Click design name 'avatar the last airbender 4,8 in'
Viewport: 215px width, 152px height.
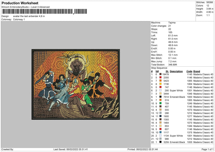pyautogui.click(x=29, y=16)
